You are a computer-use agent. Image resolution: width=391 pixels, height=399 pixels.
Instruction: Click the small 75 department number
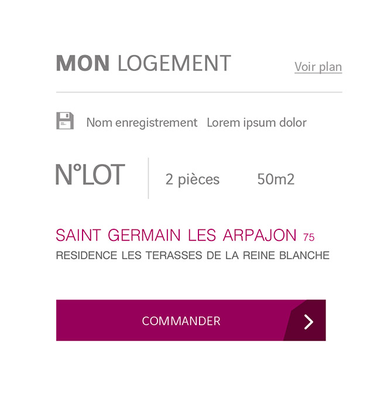pos(309,237)
